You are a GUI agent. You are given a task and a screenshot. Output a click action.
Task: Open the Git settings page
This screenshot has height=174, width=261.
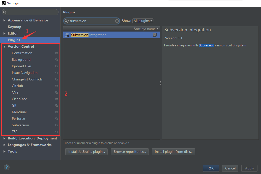(14, 106)
